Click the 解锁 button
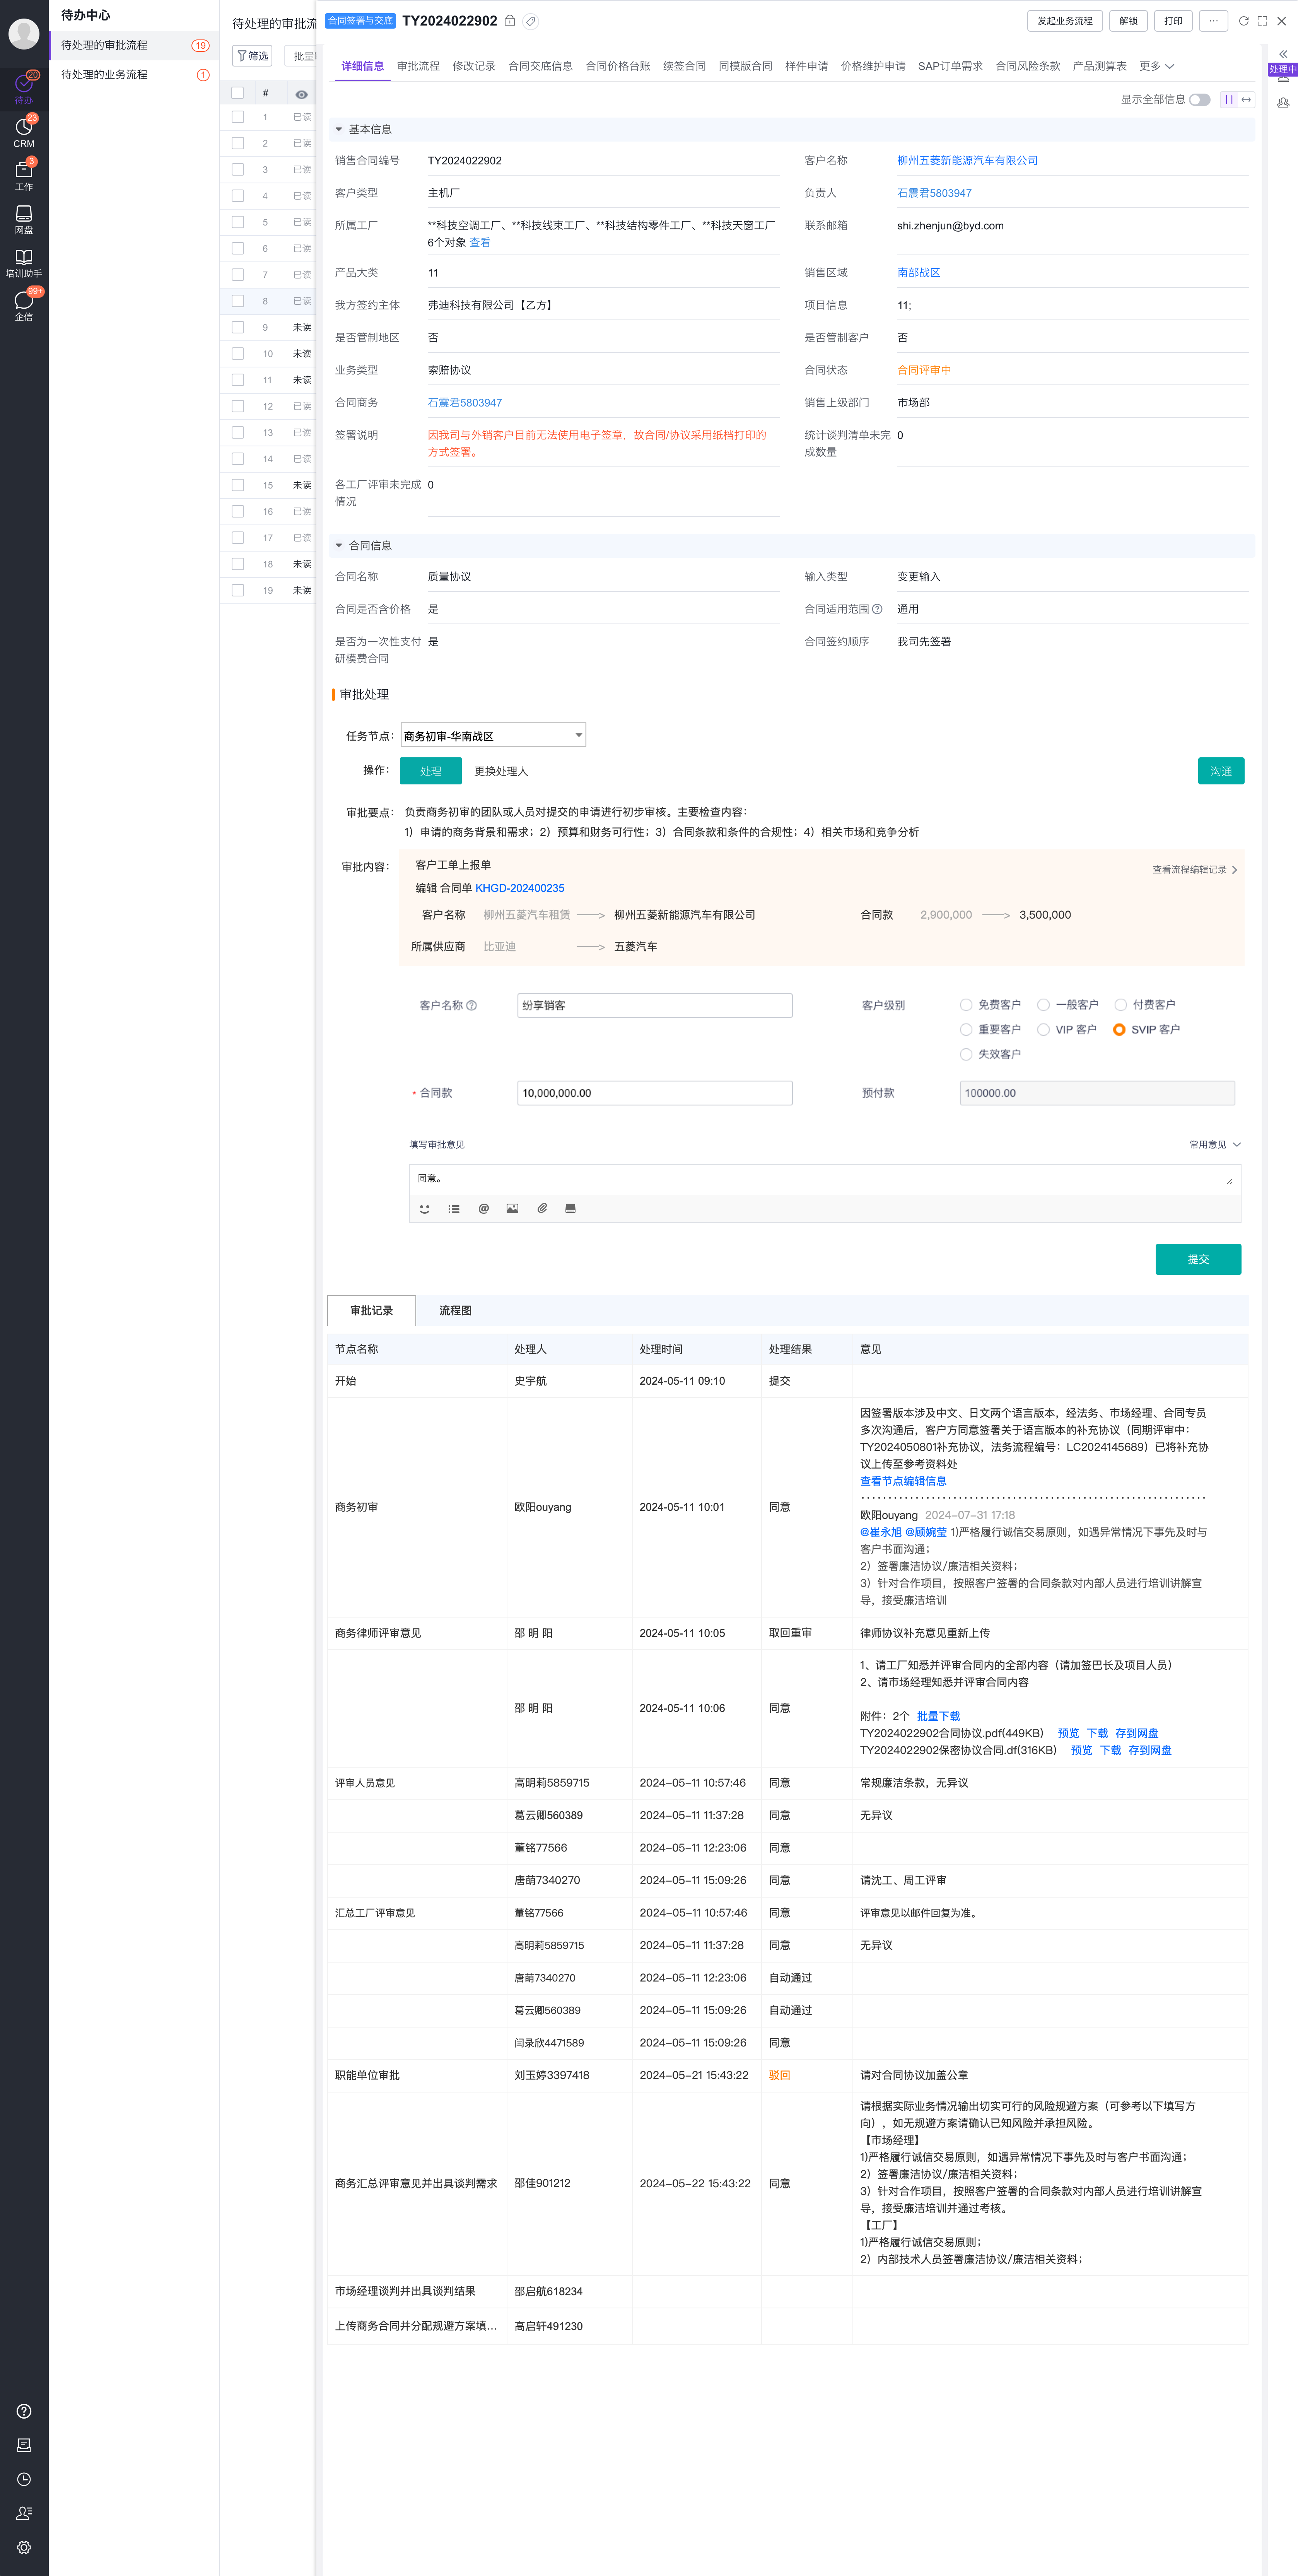 [x=1128, y=20]
